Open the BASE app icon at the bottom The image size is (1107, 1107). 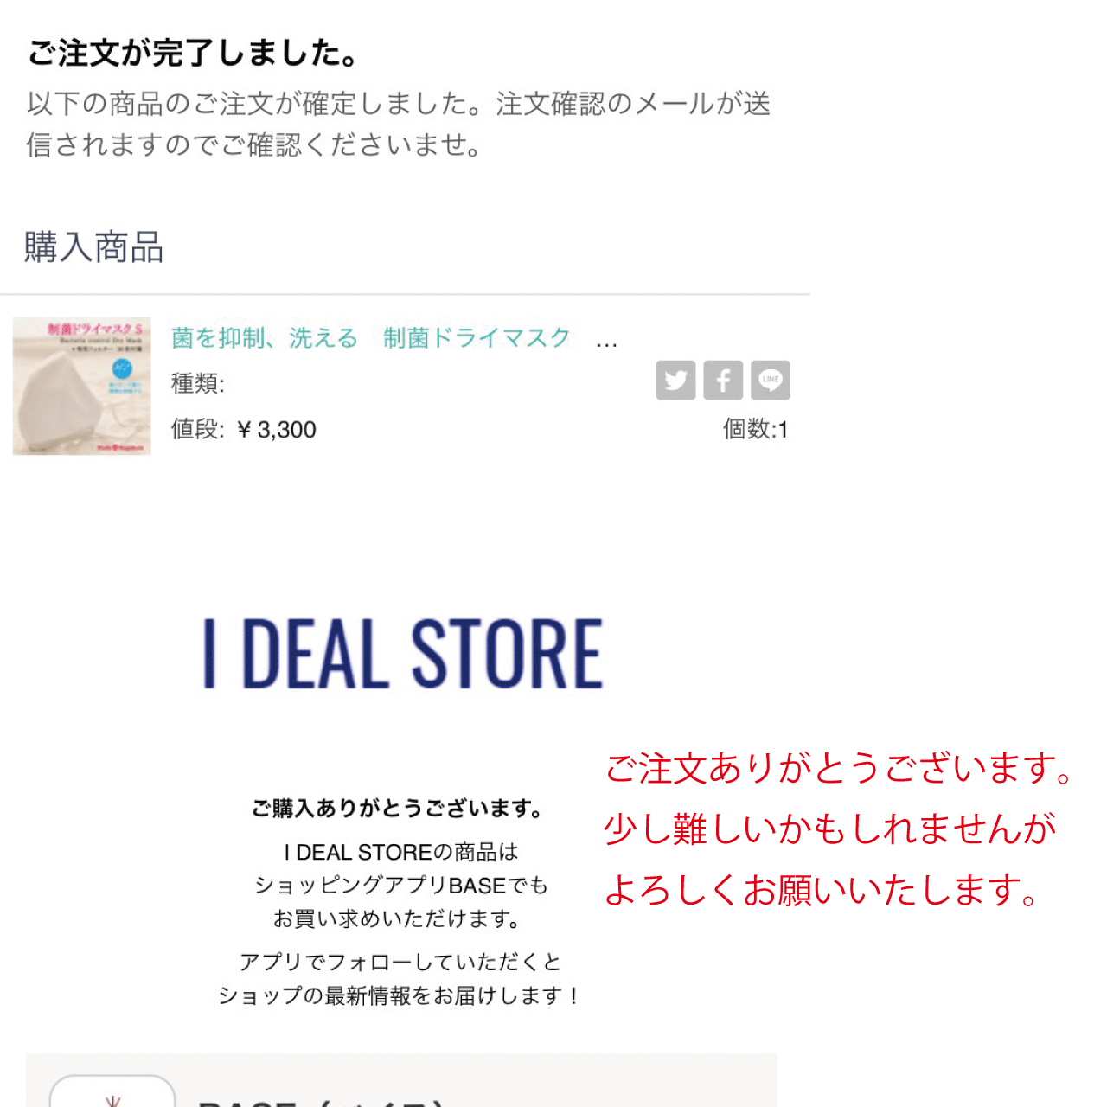coord(112,1091)
